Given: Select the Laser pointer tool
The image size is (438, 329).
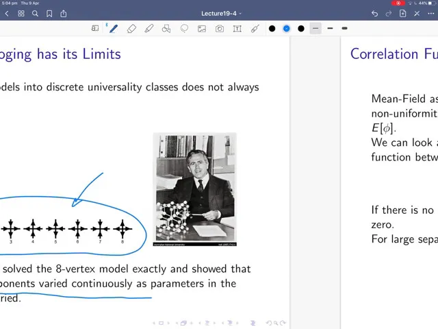Looking at the screenshot, I should tap(255, 29).
